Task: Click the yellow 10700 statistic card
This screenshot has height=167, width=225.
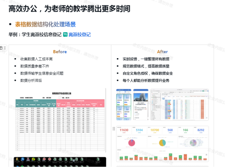Action: coord(155,130)
